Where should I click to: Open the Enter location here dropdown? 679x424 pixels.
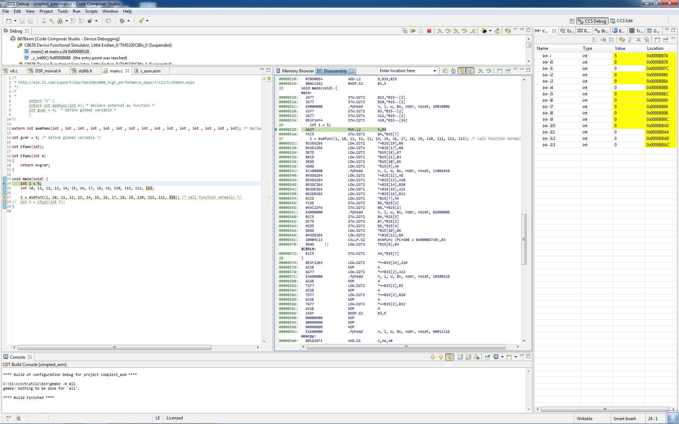tap(435, 71)
